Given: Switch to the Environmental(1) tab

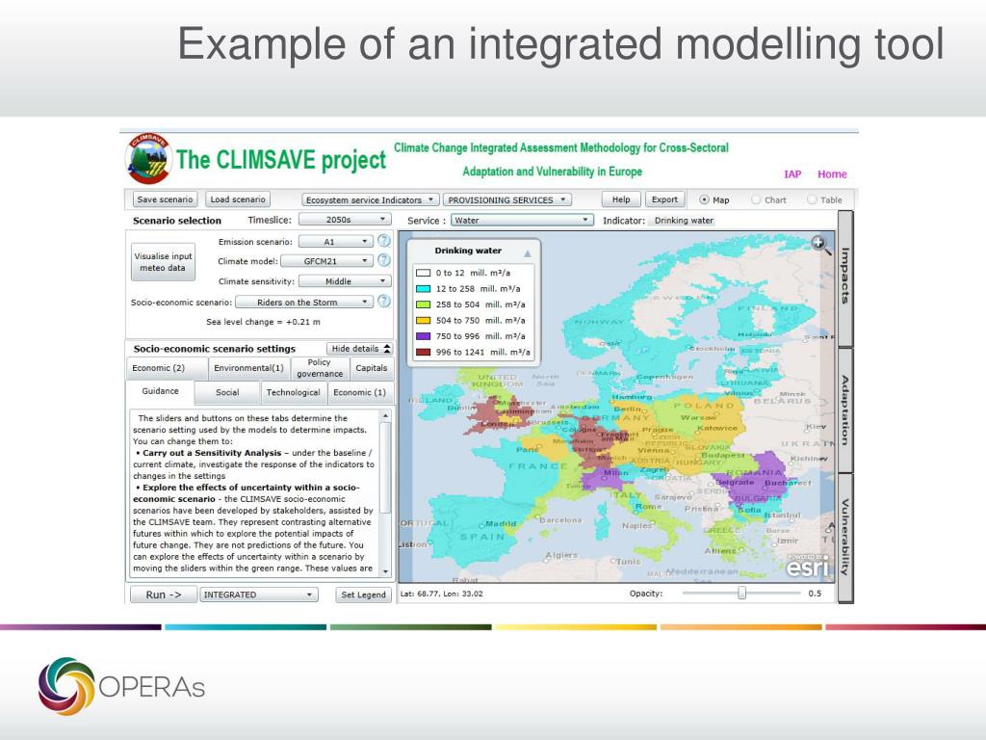Looking at the screenshot, I should (x=249, y=368).
